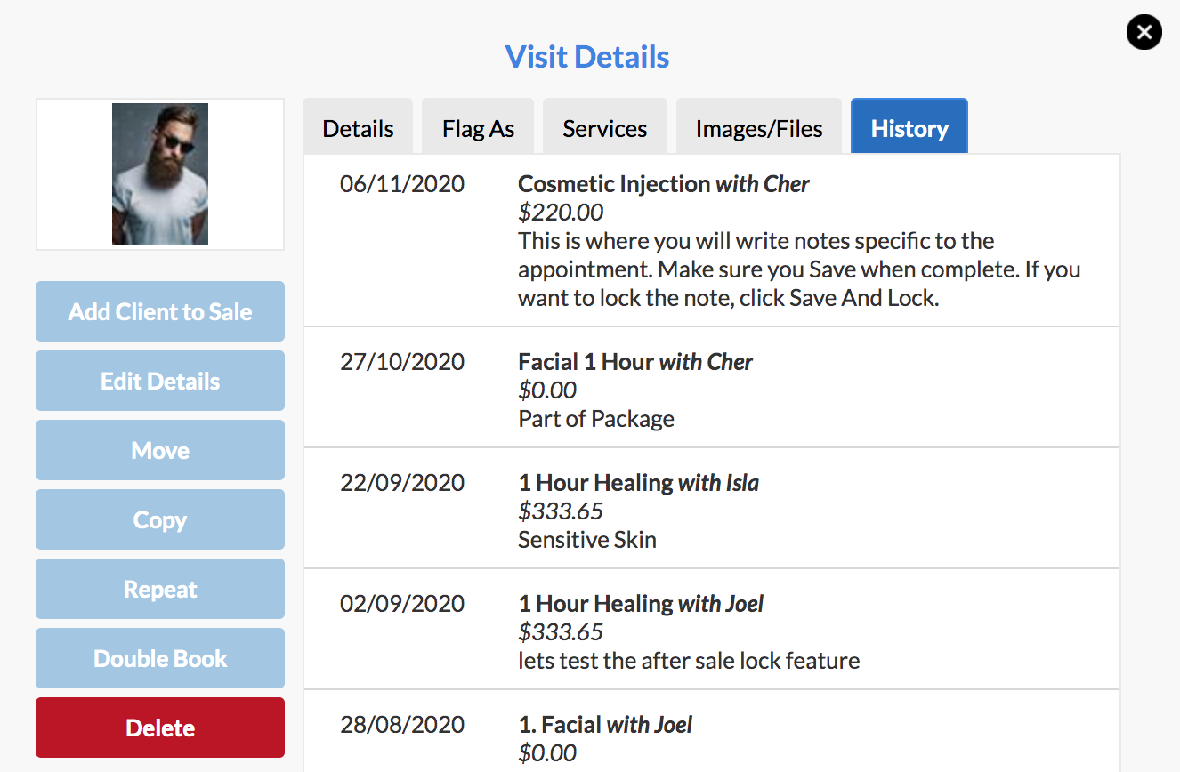Click the after sale lock feature note
The width and height of the screenshot is (1180, 772).
point(689,661)
